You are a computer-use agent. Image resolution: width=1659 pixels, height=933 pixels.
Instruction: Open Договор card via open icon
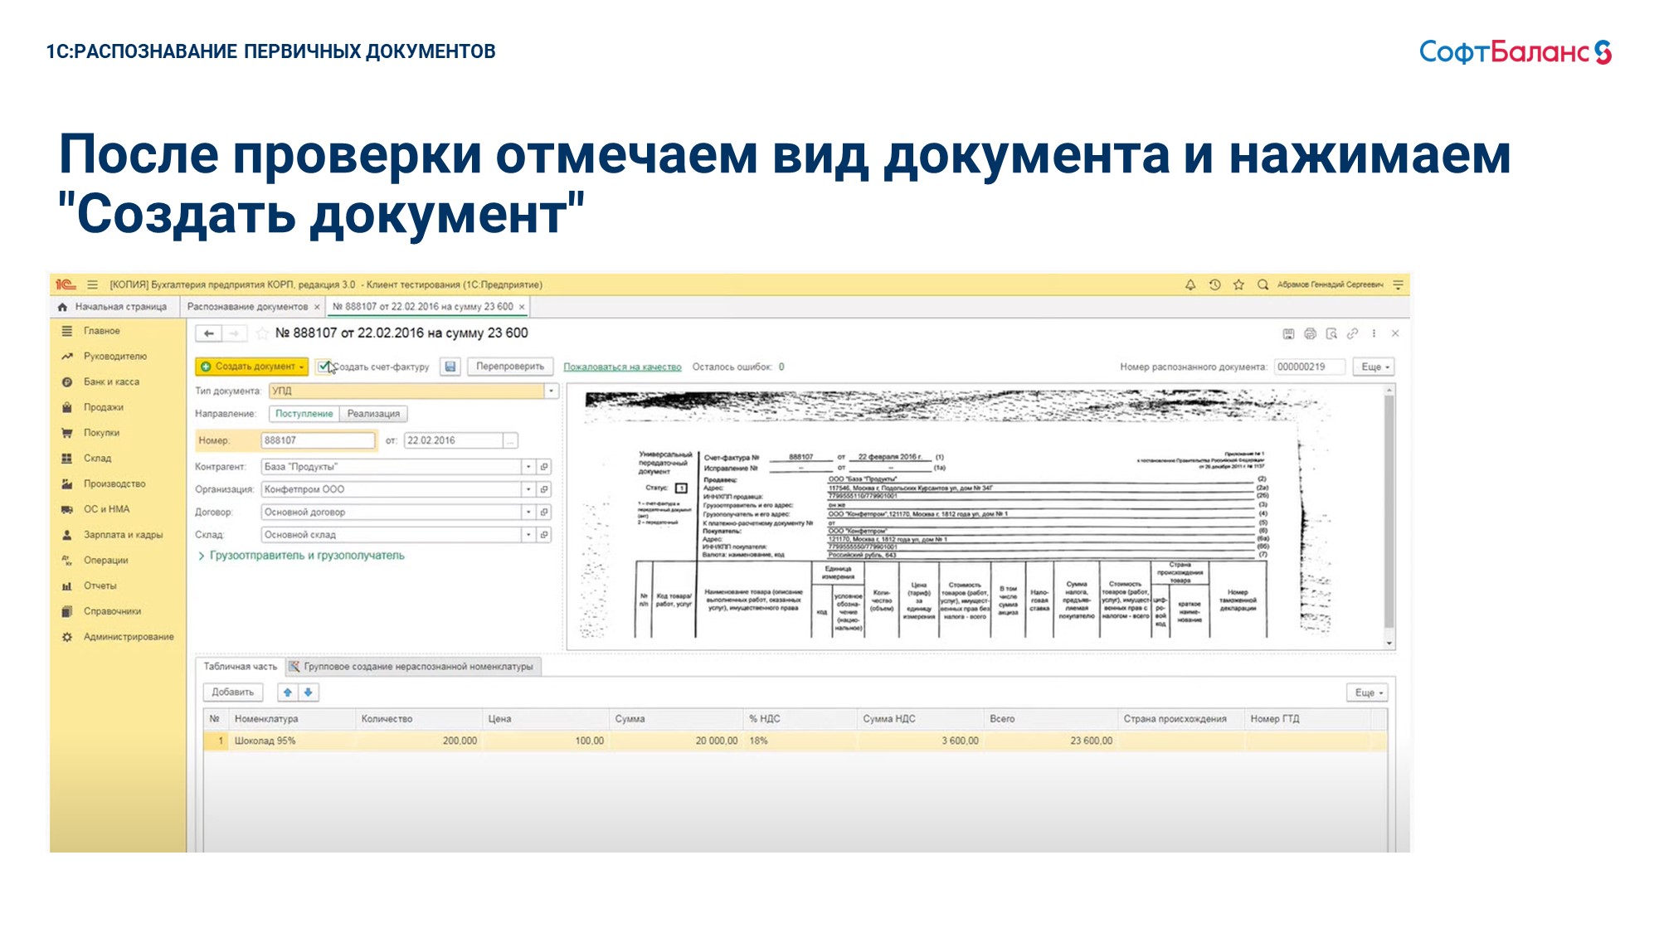click(x=544, y=513)
